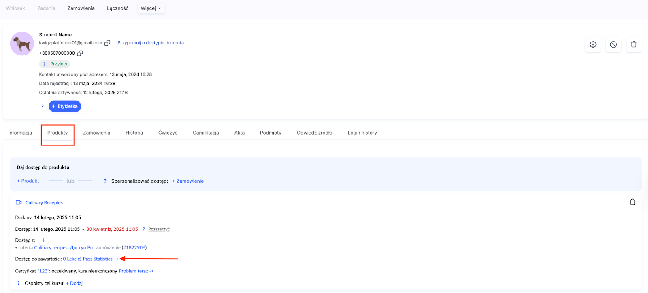The height and width of the screenshot is (293, 648).
Task: Open contact settings via the gear icon
Action: pos(593,44)
